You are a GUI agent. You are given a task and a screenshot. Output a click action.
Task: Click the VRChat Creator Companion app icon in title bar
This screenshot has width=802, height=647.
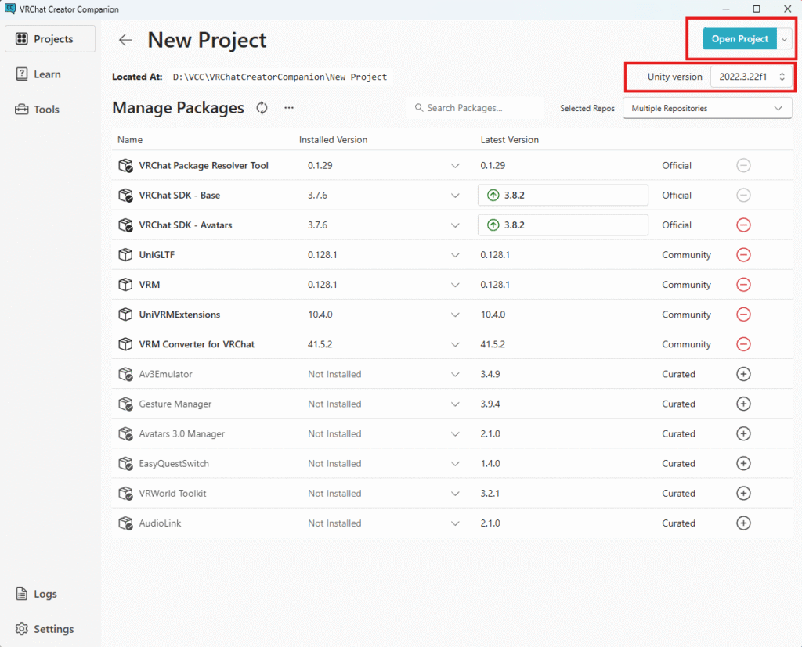point(9,9)
